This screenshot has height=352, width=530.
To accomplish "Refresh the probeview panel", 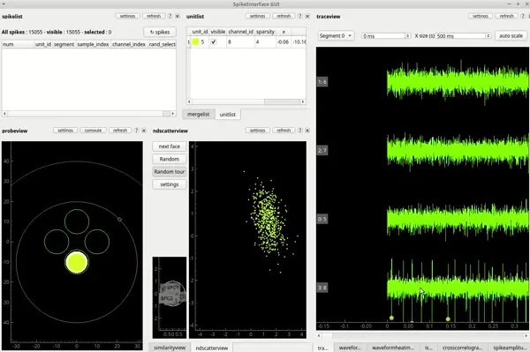I will pyautogui.click(x=120, y=131).
